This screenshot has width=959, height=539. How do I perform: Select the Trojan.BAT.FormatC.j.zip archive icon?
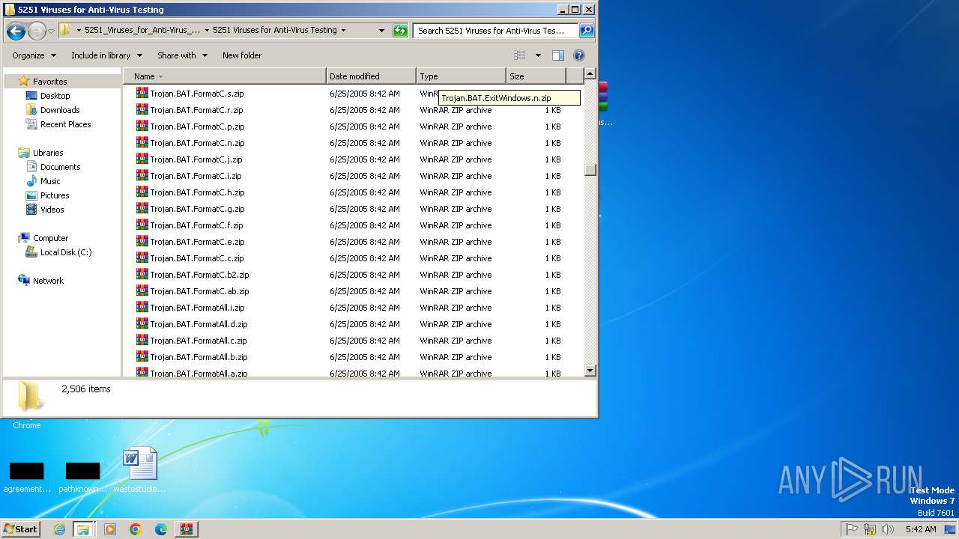click(142, 159)
